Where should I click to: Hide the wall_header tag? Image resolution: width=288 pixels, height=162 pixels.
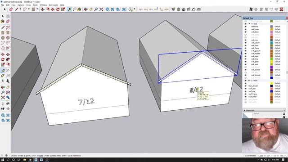(246, 54)
